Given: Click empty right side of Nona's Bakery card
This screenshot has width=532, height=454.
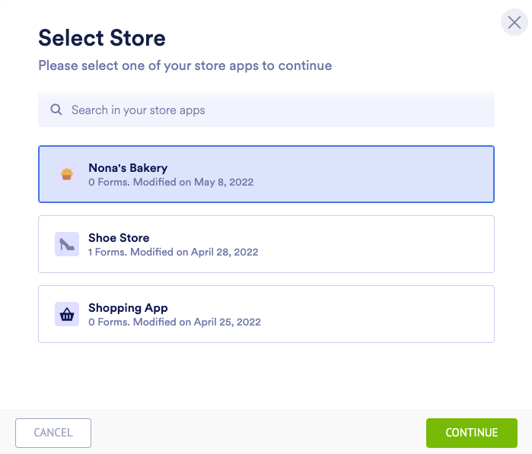Looking at the screenshot, I should tap(396, 174).
